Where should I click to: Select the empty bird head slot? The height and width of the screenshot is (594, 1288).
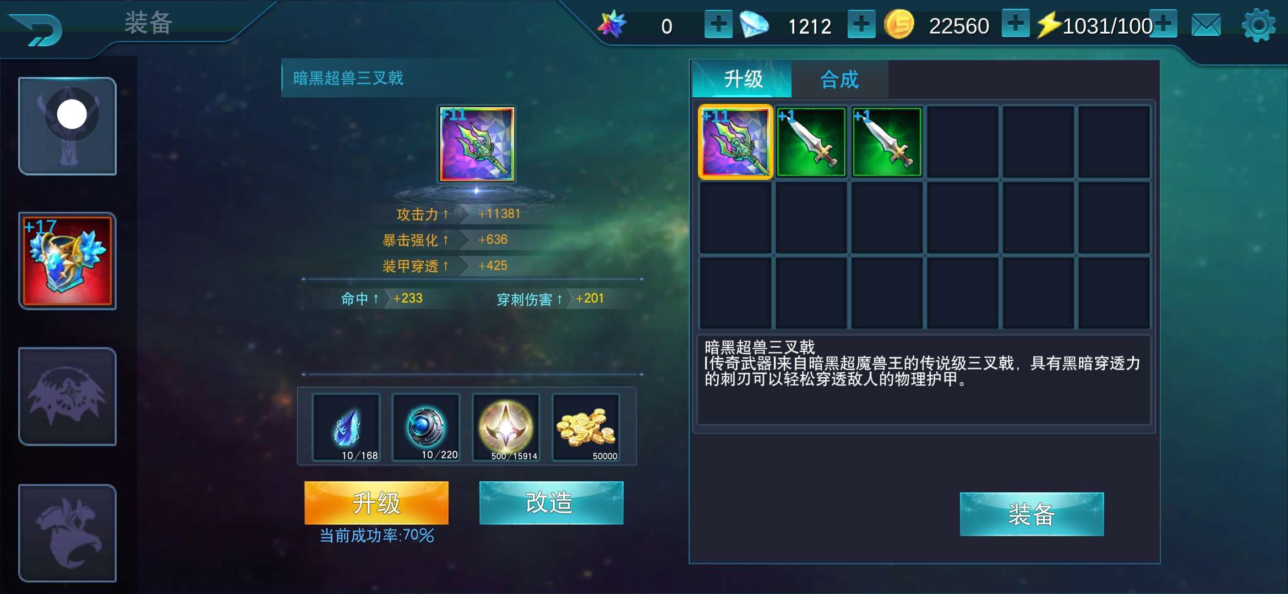pos(68,532)
